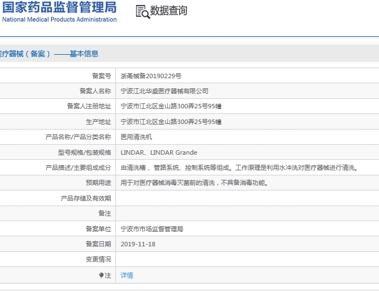The image size is (379, 291).
Task: Select the 产品描述/主要组成成分 label
Action: coord(78,168)
